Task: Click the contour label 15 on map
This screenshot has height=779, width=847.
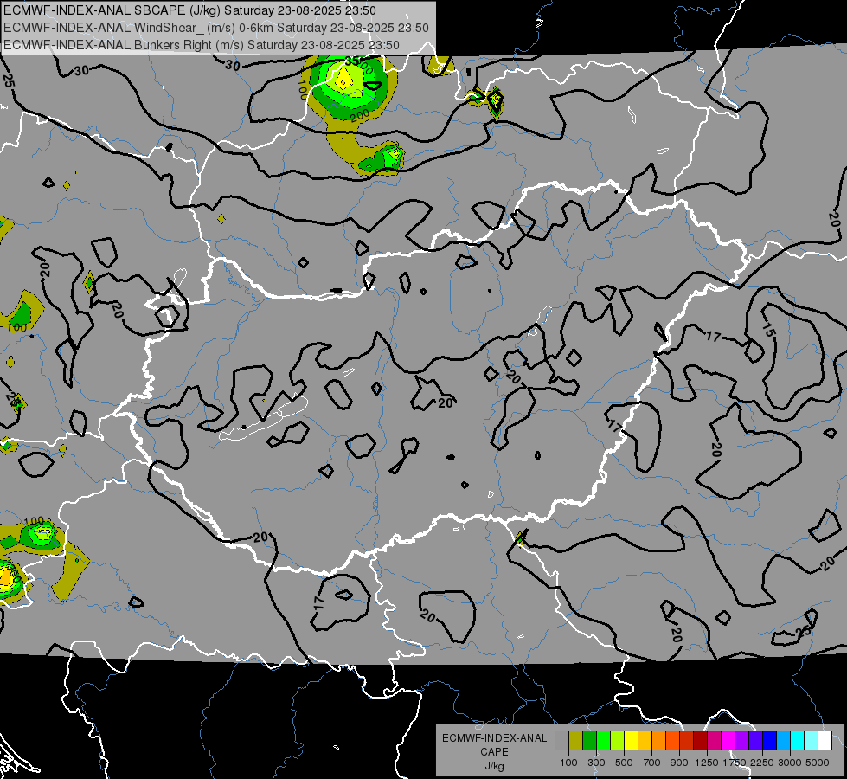Action: [x=768, y=328]
